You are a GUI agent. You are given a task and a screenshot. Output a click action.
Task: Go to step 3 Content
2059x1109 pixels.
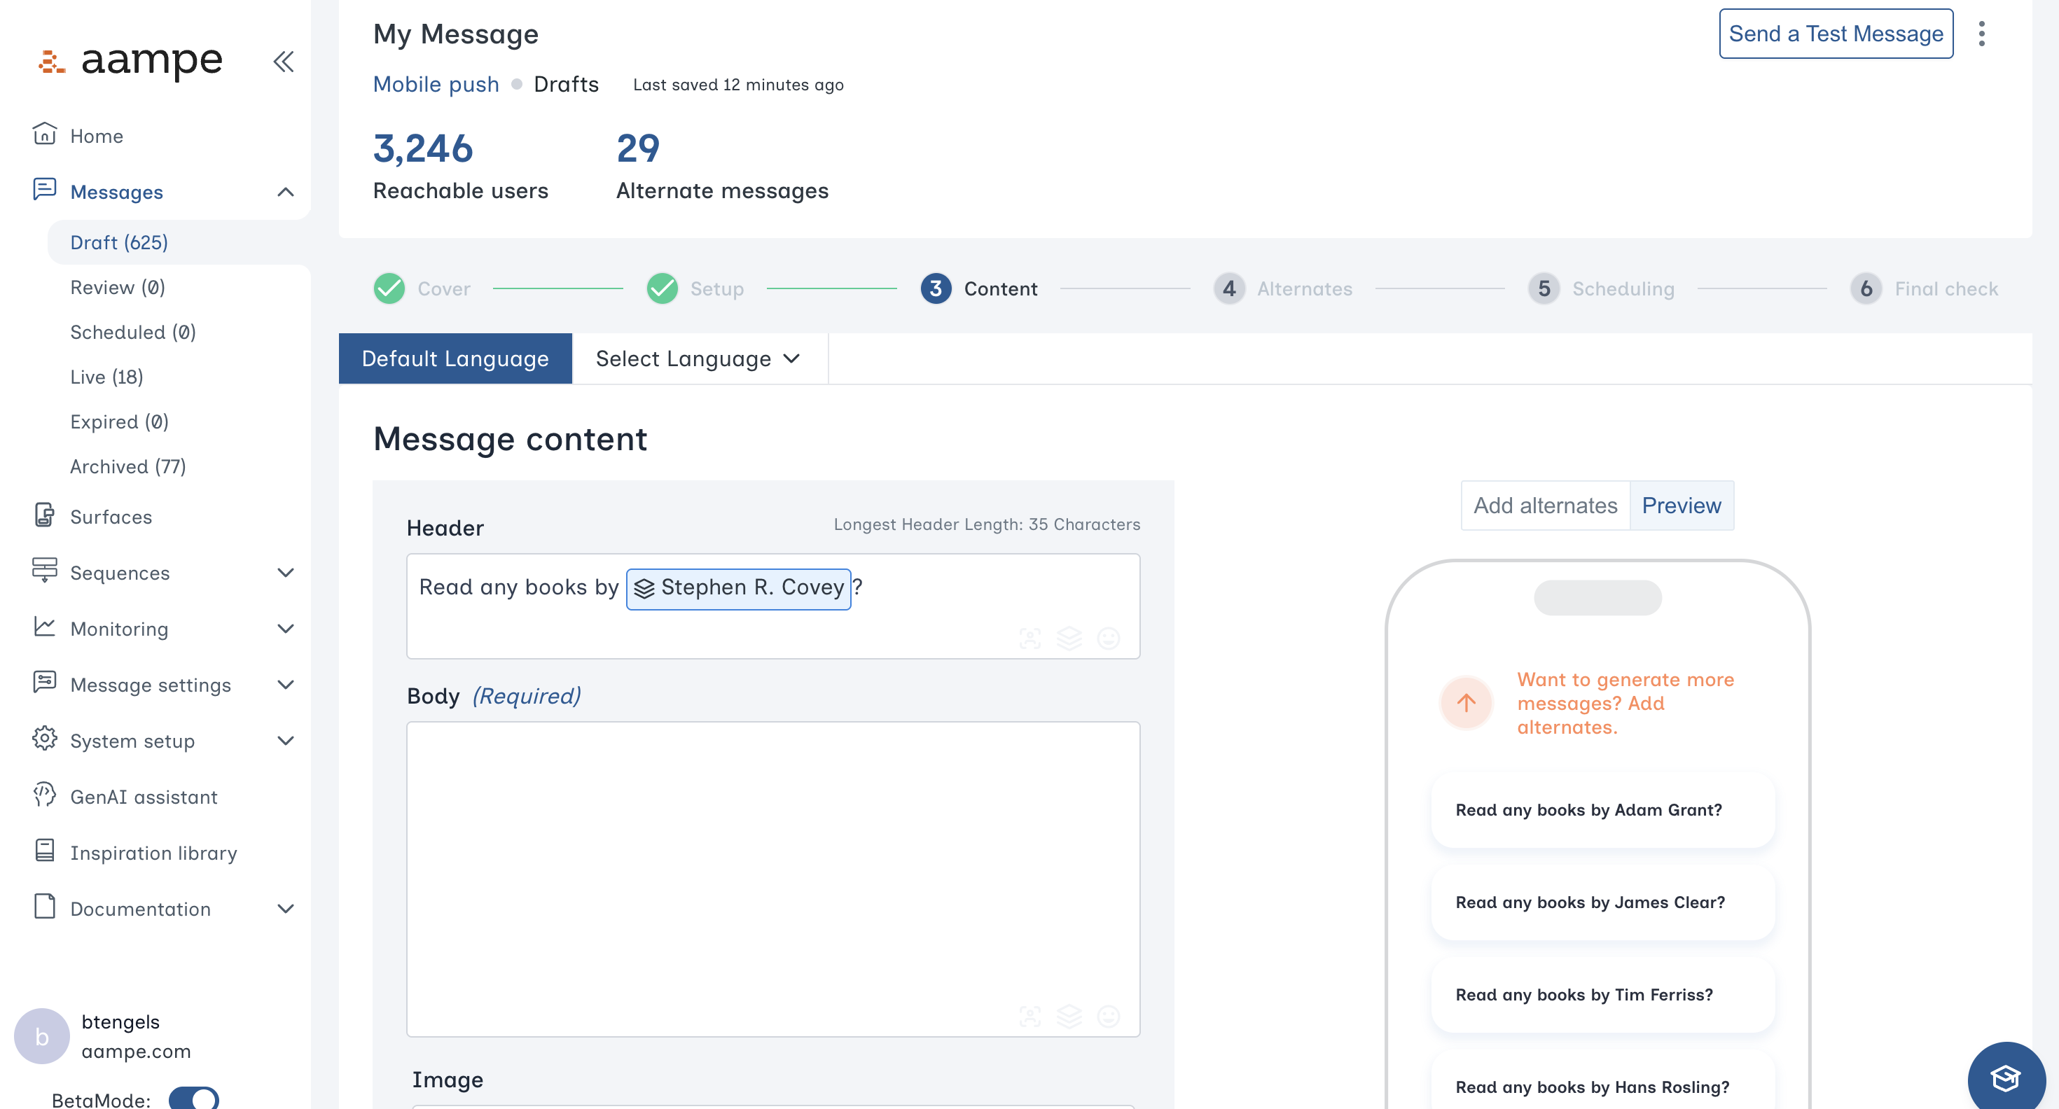[x=978, y=288]
